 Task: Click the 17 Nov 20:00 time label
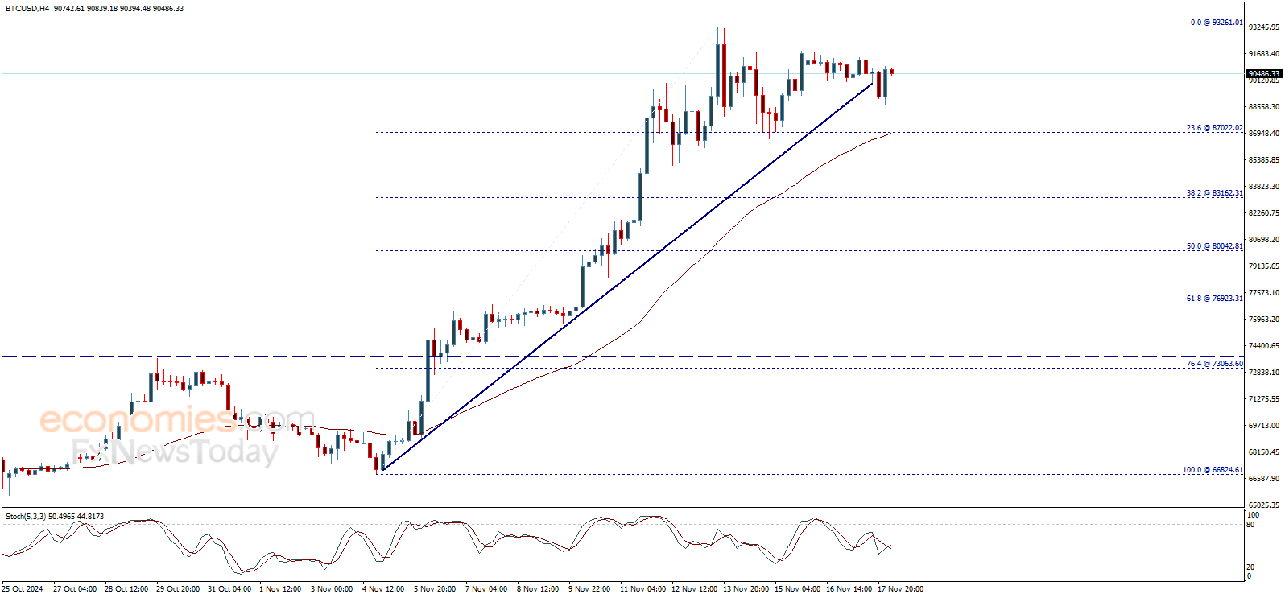point(900,589)
